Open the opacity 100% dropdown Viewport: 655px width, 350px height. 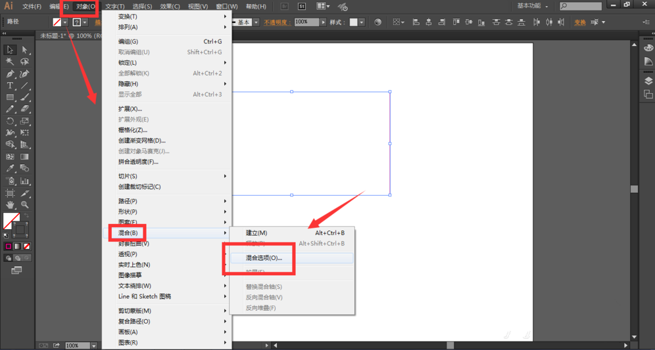coord(322,22)
